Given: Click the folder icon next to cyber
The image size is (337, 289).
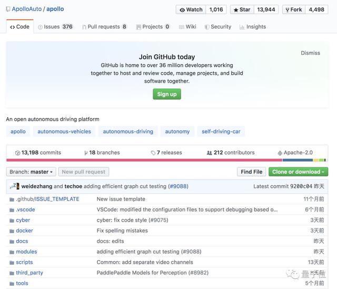Looking at the screenshot, I should [x=12, y=220].
